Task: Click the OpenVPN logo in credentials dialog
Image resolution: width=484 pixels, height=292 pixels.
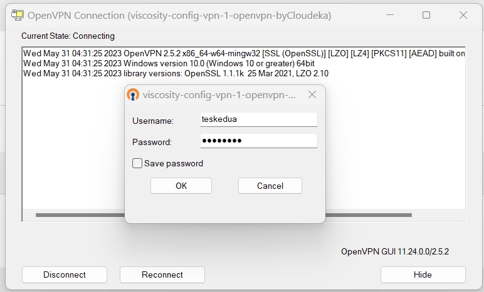Action: [x=133, y=95]
